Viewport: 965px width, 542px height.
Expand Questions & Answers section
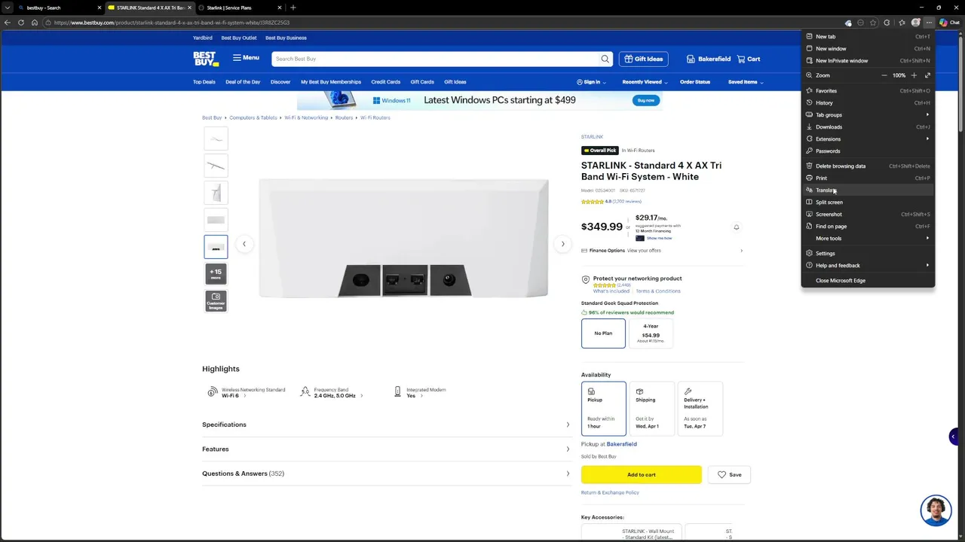pos(386,473)
